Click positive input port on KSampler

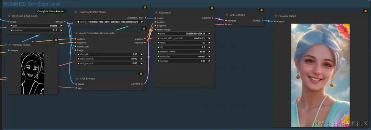155,22
